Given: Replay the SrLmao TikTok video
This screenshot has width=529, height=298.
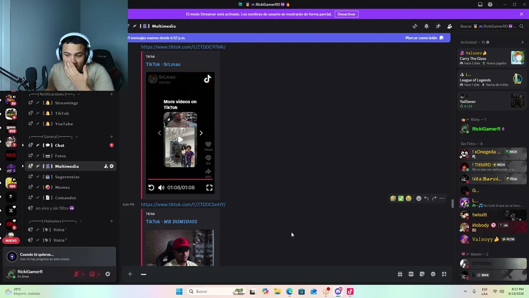Looking at the screenshot, I should coord(151,187).
